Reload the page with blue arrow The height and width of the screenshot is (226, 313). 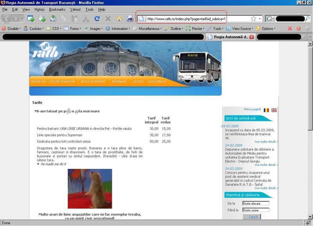coord(97,19)
